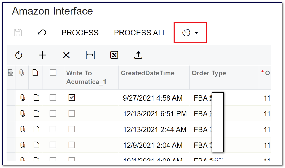Open the schedule clock dropdown
Viewport: 285px width, 168px height.
[190, 33]
